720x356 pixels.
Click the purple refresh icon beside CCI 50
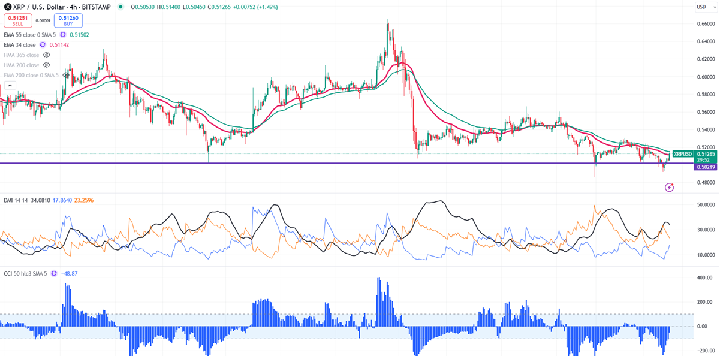[x=55, y=273]
